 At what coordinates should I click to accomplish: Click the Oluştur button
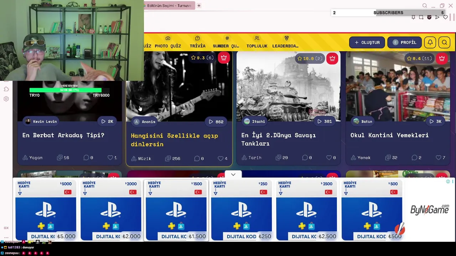pos(367,42)
